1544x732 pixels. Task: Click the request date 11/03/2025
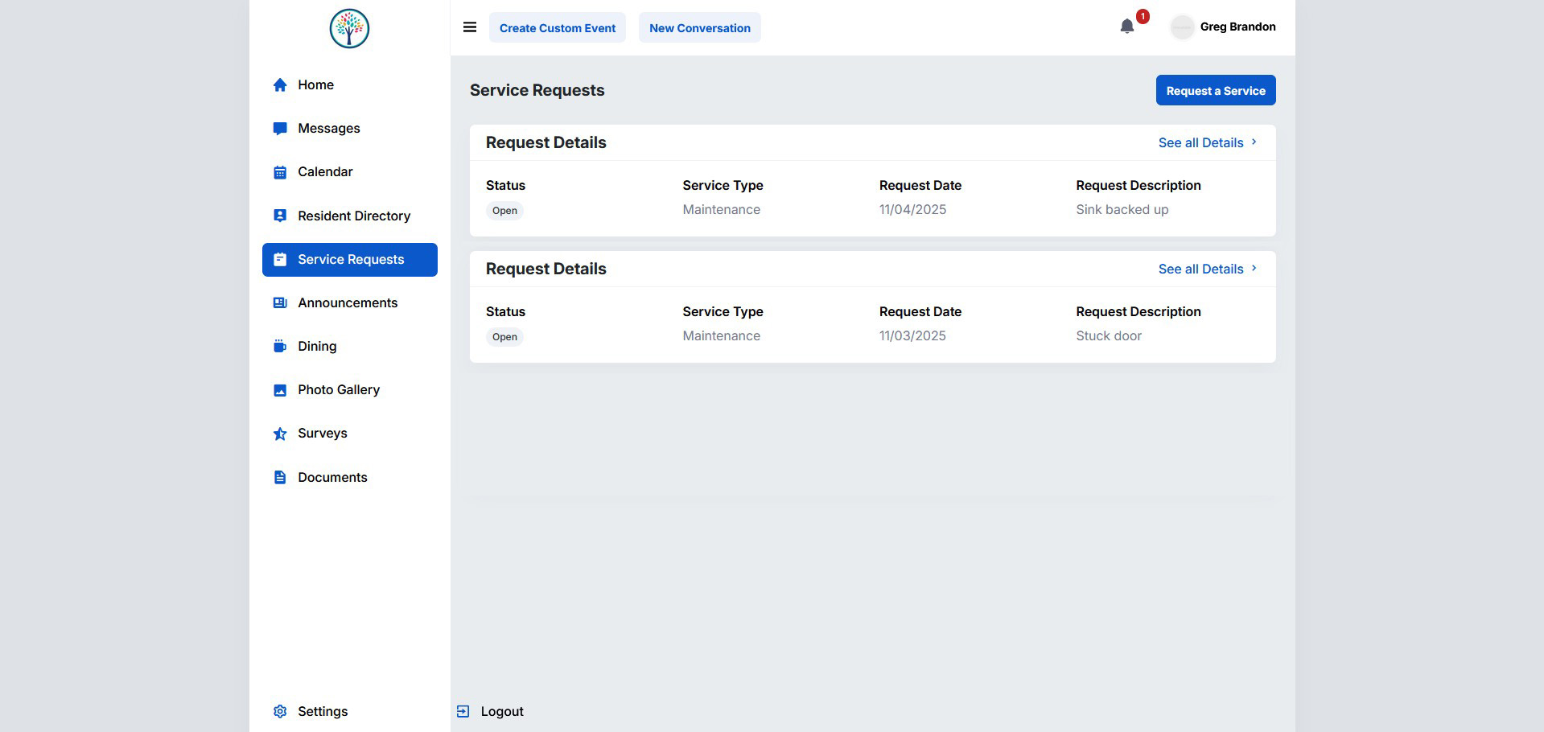point(912,336)
